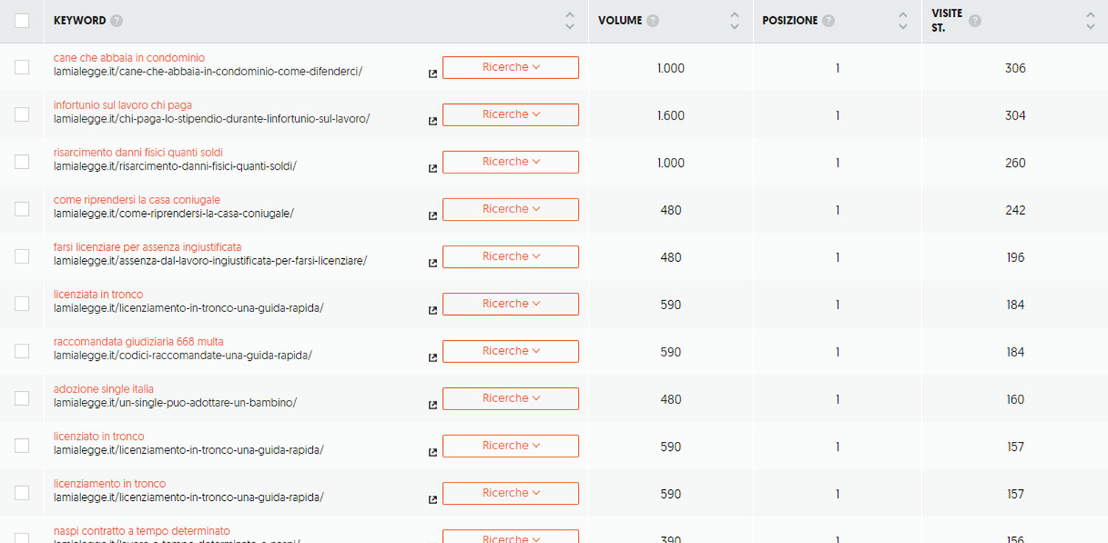Select checkbox for 'licenziata in tronco' row

(22, 304)
